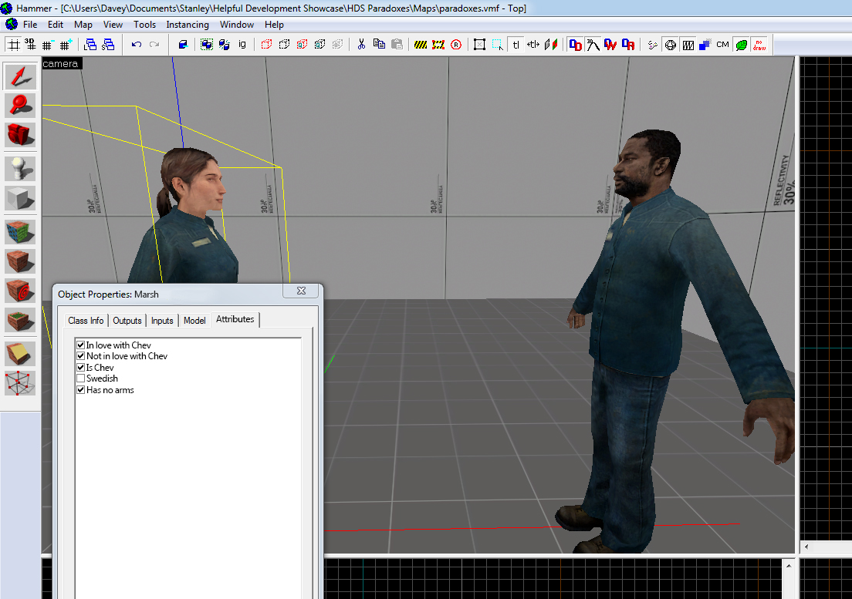Click the smaller grid button

click(x=48, y=45)
